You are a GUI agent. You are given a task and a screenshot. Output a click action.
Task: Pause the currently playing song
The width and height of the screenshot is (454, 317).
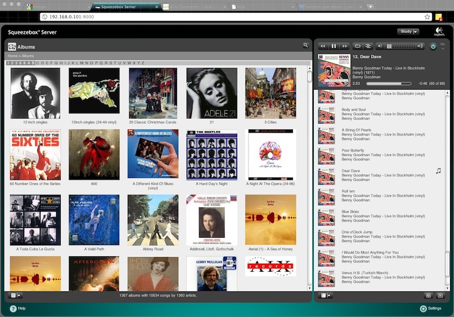pos(334,47)
